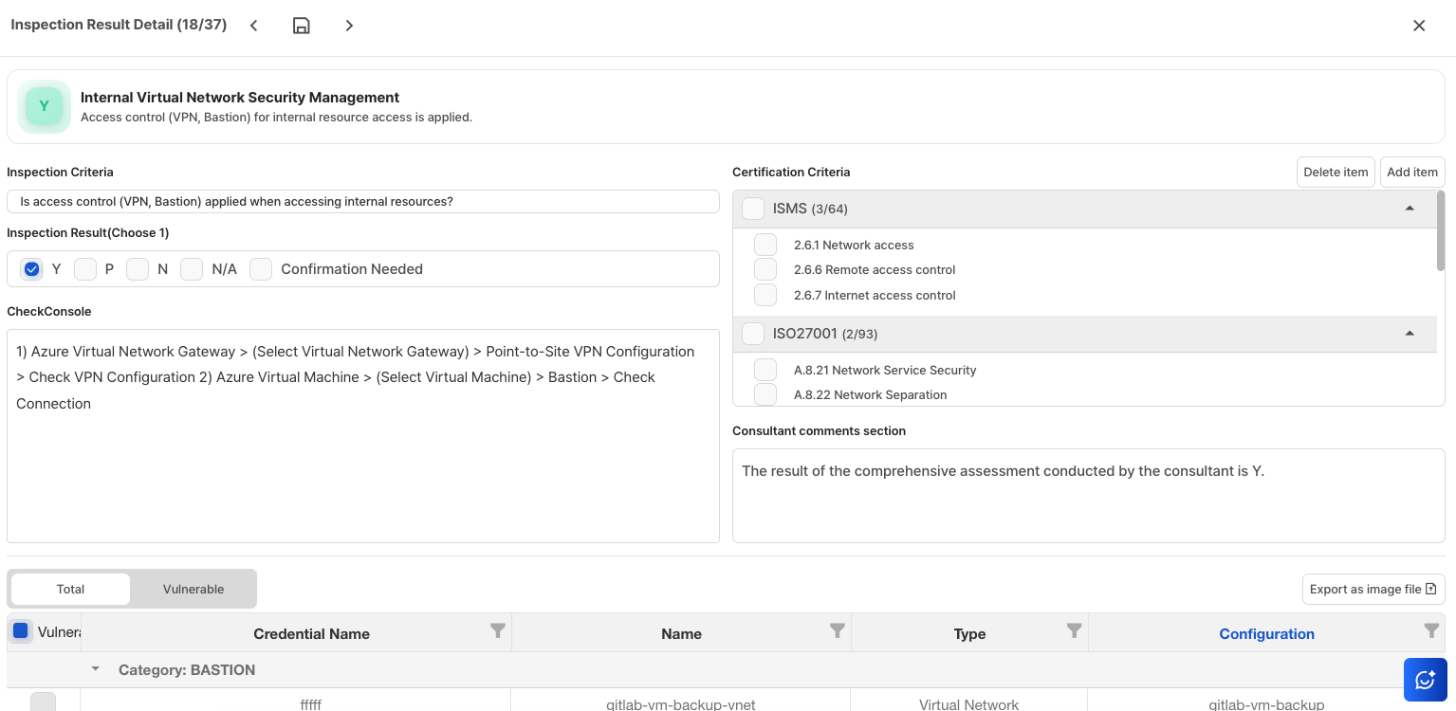Tick 2.6.6 Remote access control checkbox
Image resolution: width=1456 pixels, height=711 pixels.
765,270
